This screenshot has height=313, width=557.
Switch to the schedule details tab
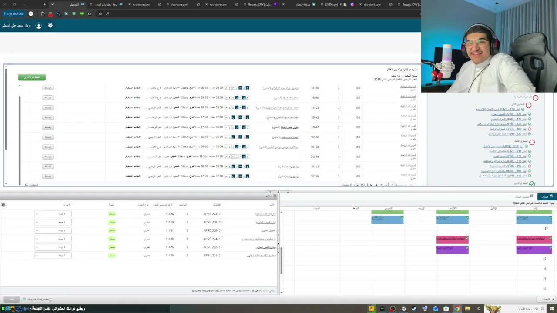pyautogui.click(x=524, y=196)
